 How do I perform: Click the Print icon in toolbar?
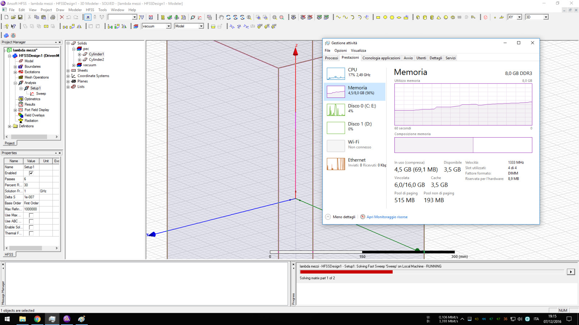point(52,17)
